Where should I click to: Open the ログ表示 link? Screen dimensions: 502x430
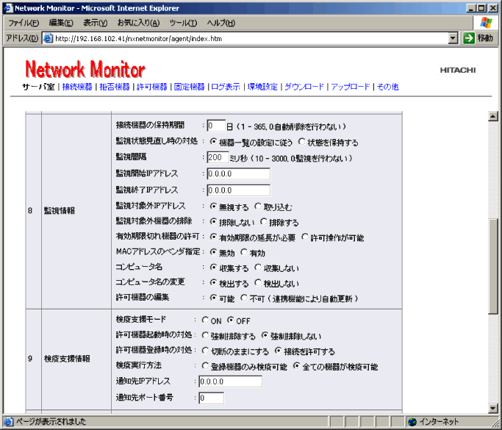click(226, 87)
